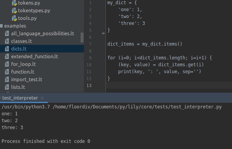Screen dimensions: 232x149
Task: Click line number 13 in gutter
Action: 89,85
